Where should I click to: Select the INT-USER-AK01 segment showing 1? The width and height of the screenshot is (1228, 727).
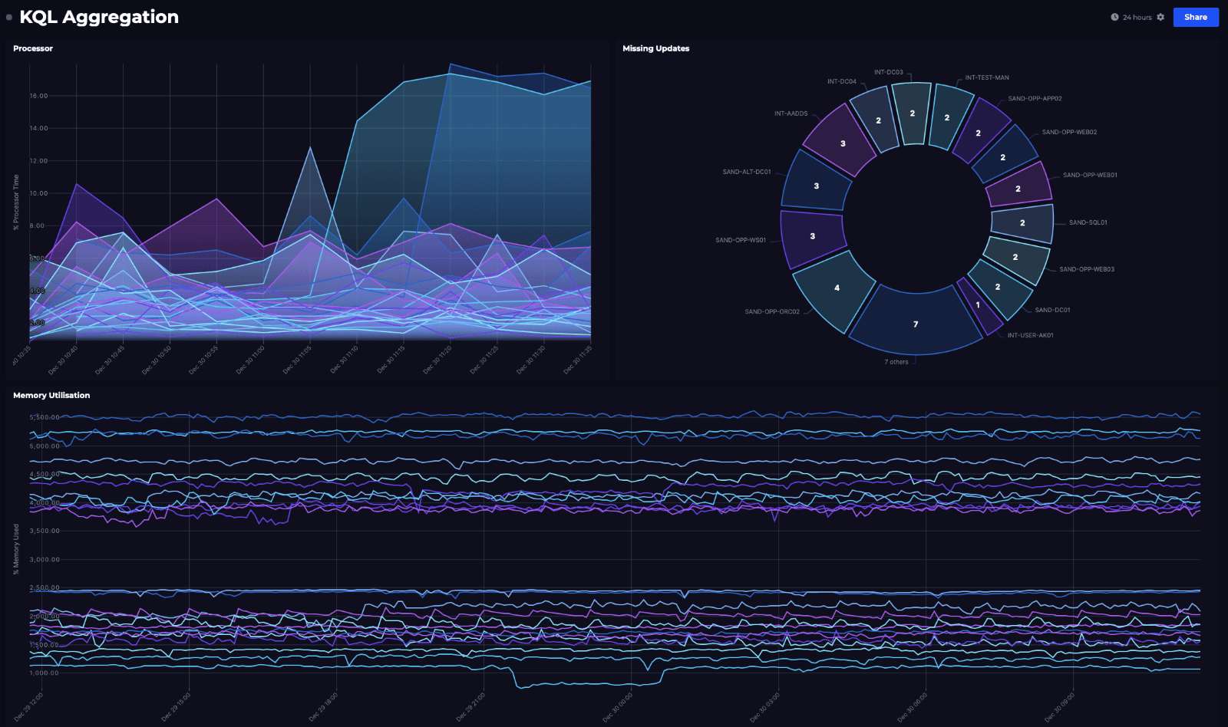click(x=979, y=306)
